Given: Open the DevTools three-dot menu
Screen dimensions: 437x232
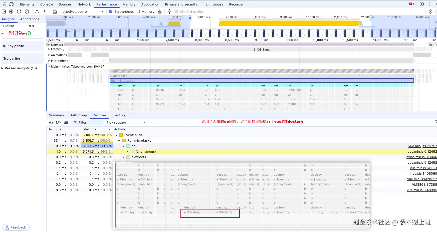Looking at the screenshot, I should [x=429, y=4].
